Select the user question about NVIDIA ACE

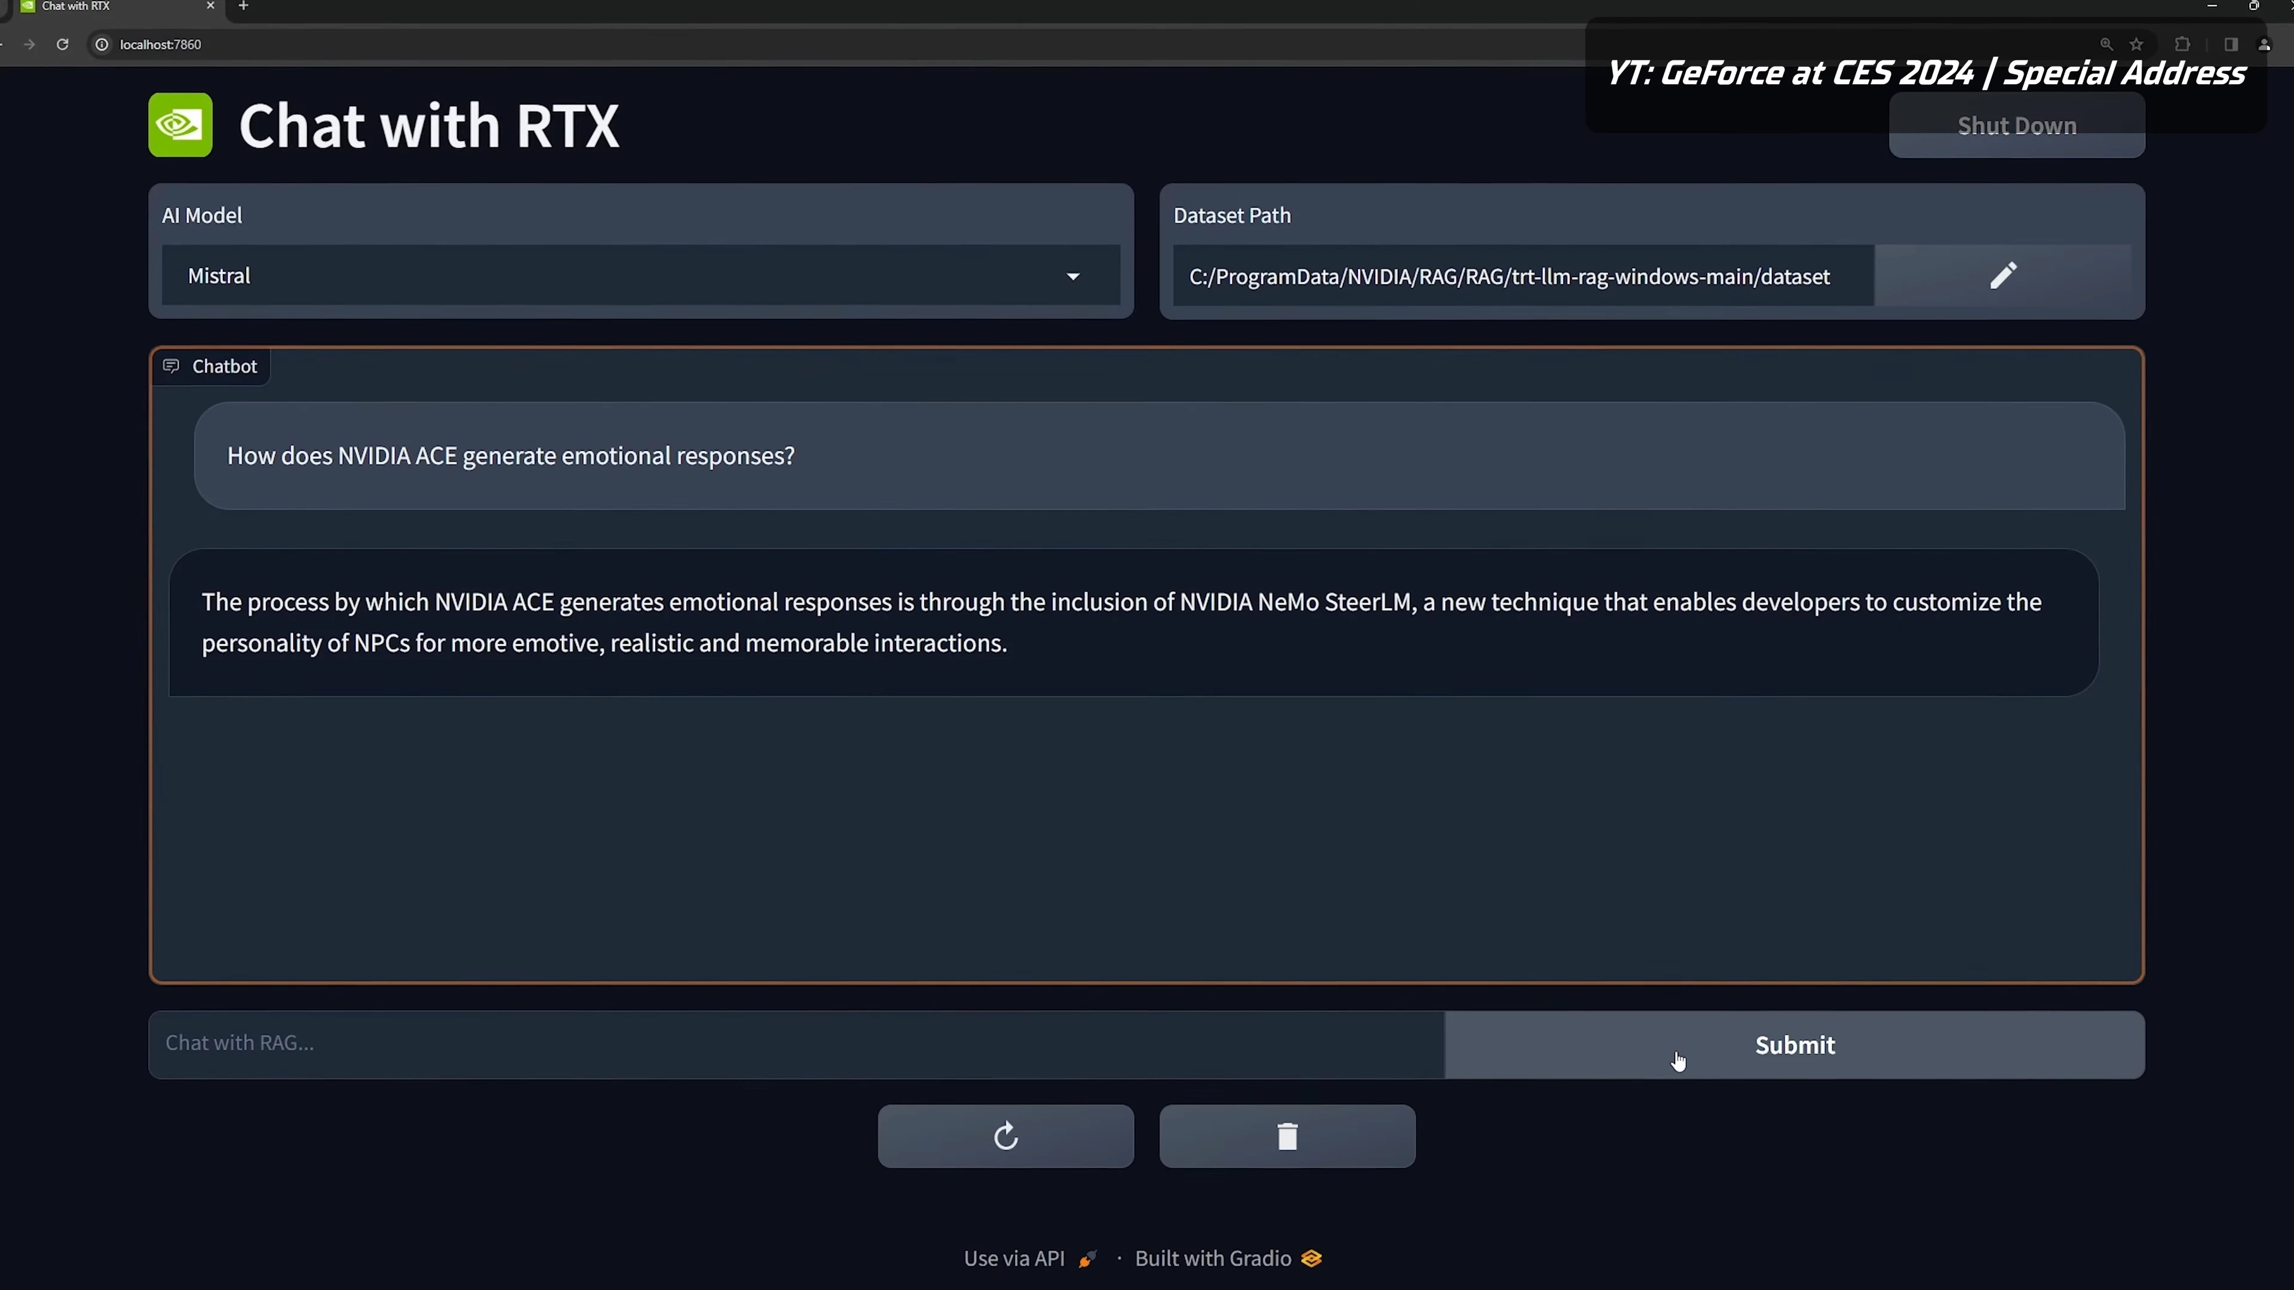(1160, 456)
